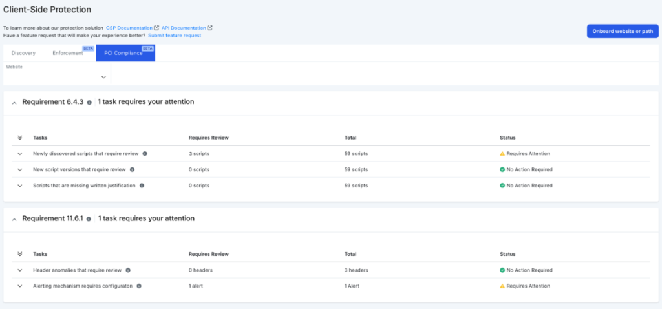Expand the newly discovered scripts row
662x309 pixels.
19,154
